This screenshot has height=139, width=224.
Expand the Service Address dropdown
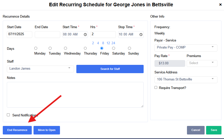186,79
